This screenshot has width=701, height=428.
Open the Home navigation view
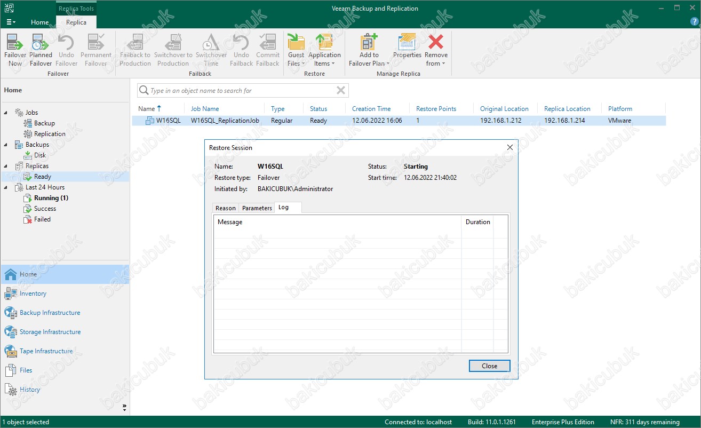click(65, 274)
